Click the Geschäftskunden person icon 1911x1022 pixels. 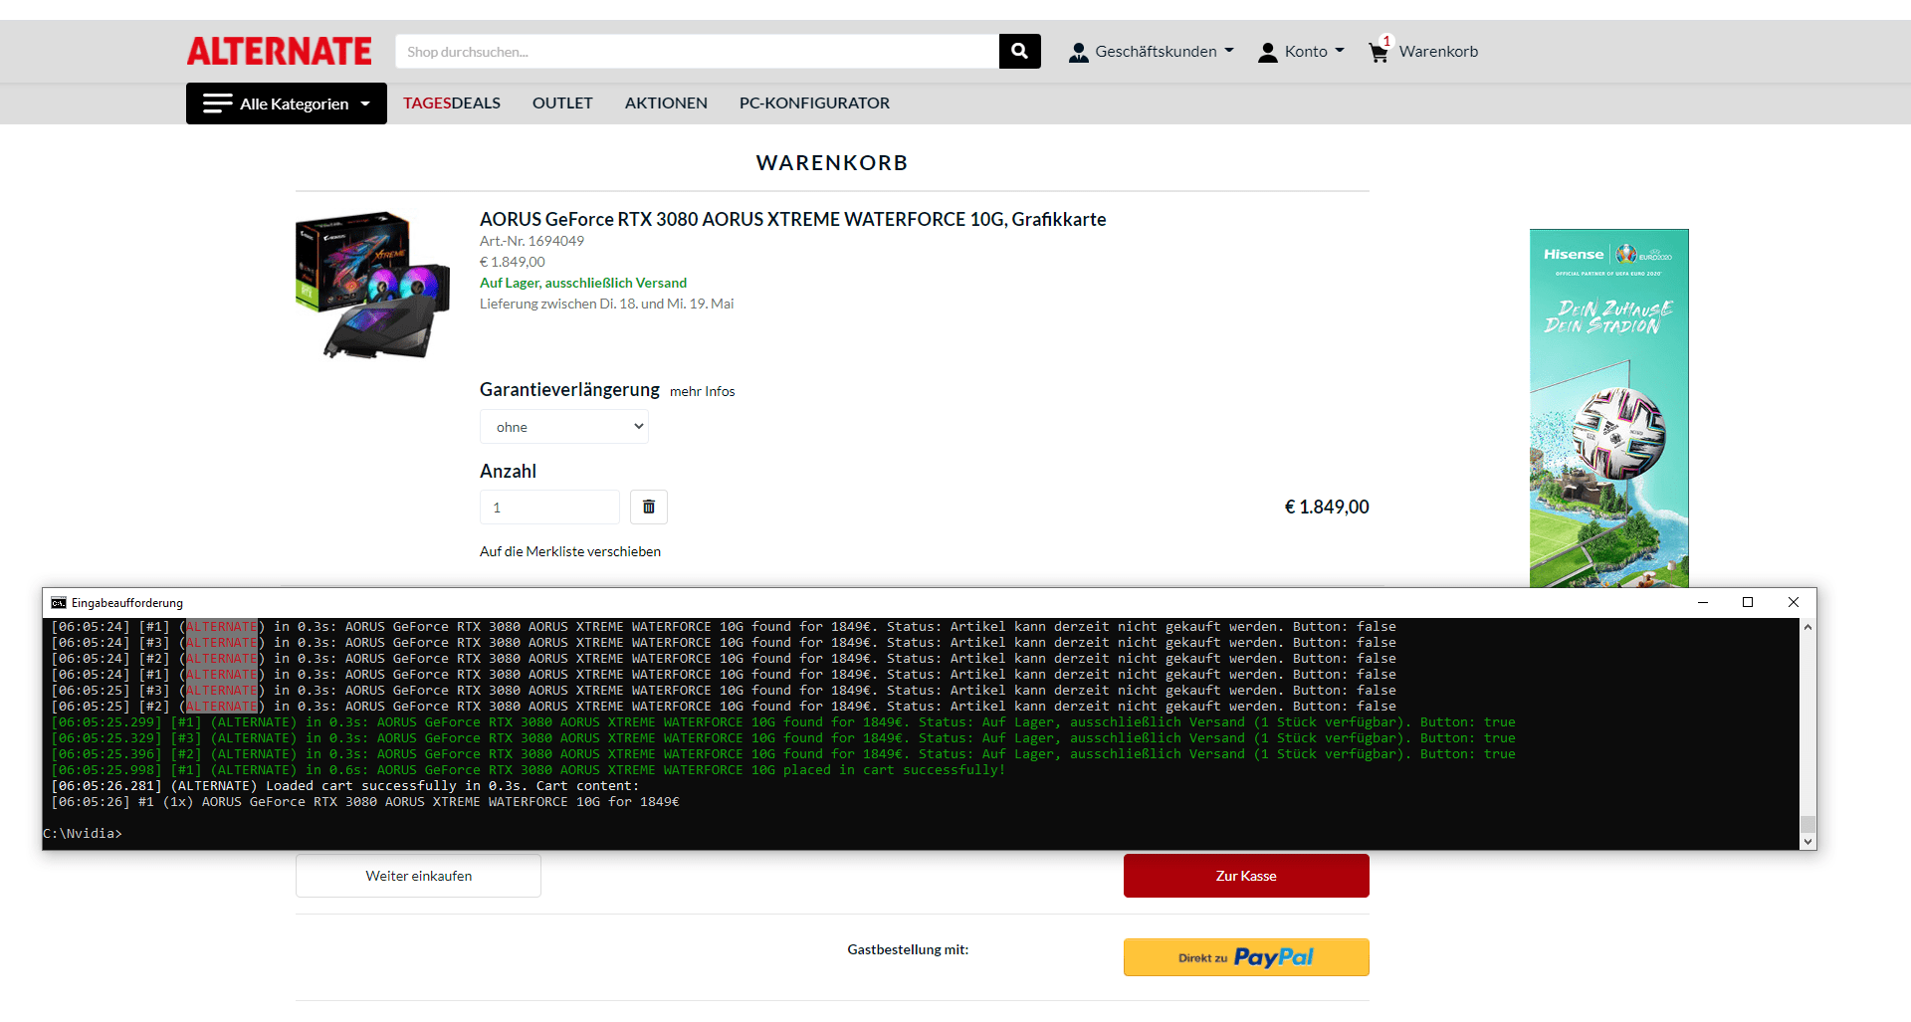[x=1078, y=52]
